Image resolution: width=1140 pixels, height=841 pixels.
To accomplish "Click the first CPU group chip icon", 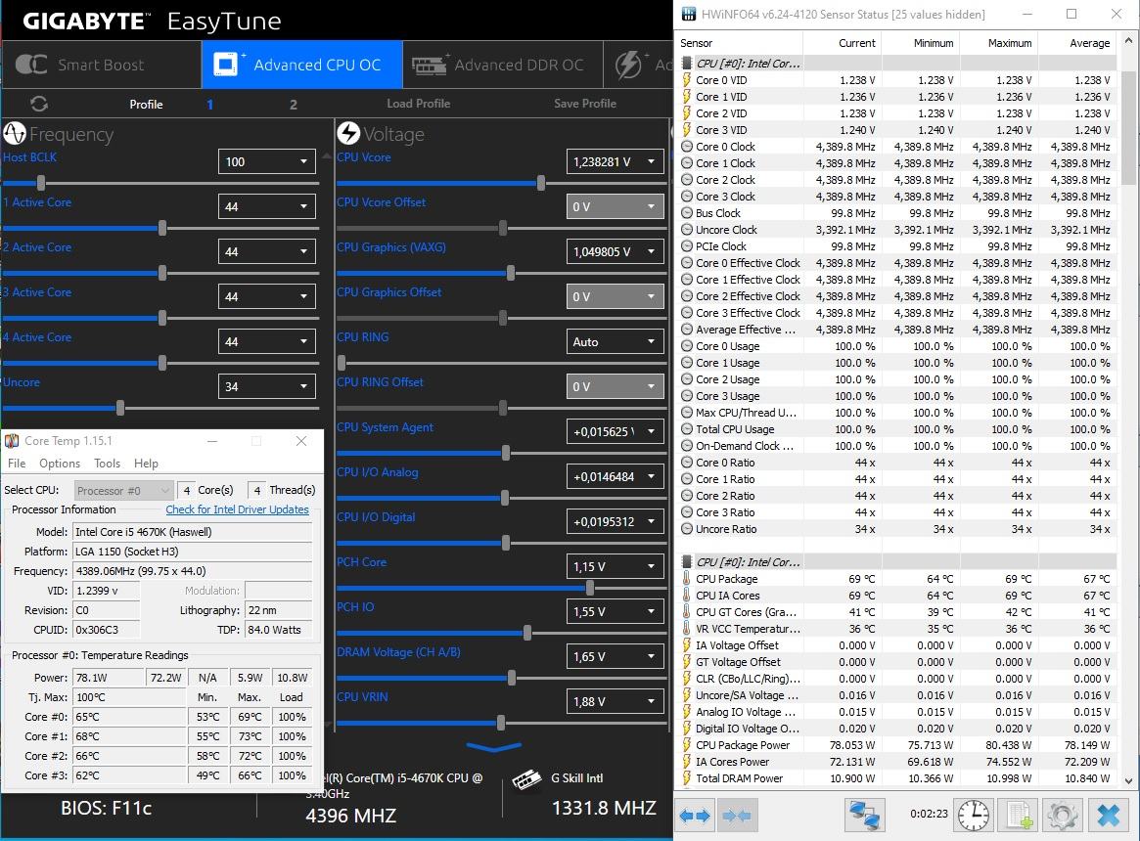I will click(686, 64).
